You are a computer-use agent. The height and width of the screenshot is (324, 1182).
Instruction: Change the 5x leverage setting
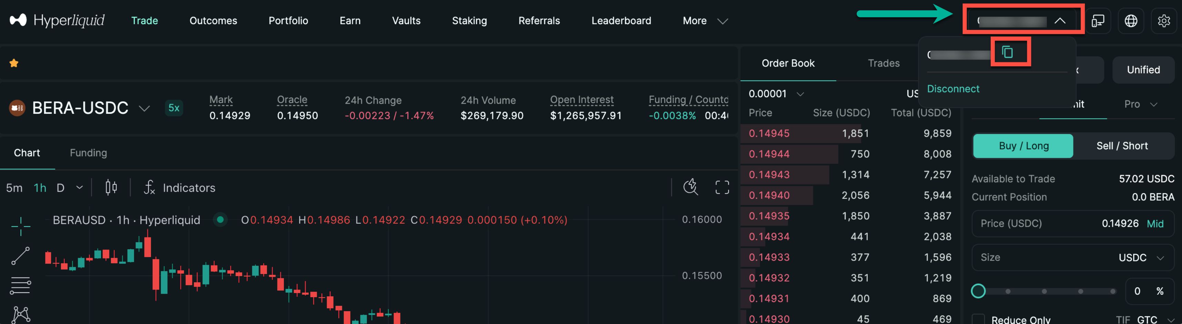click(174, 108)
